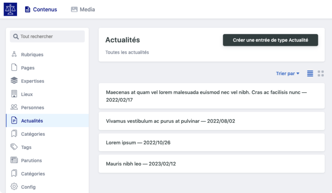Click the 'Toutes les actualités' description
Image resolution: width=332 pixels, height=193 pixels.
click(x=127, y=52)
